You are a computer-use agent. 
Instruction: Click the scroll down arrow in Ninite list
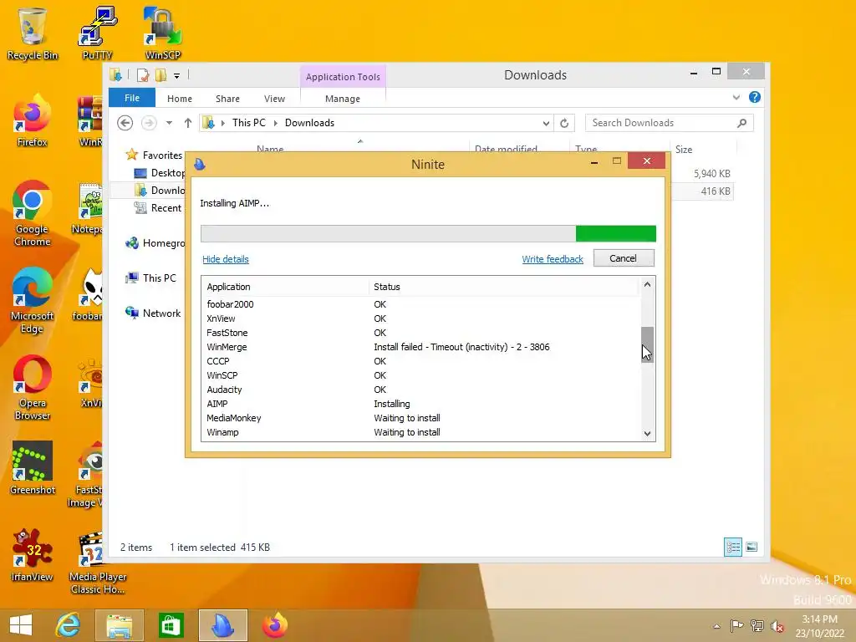click(x=647, y=434)
